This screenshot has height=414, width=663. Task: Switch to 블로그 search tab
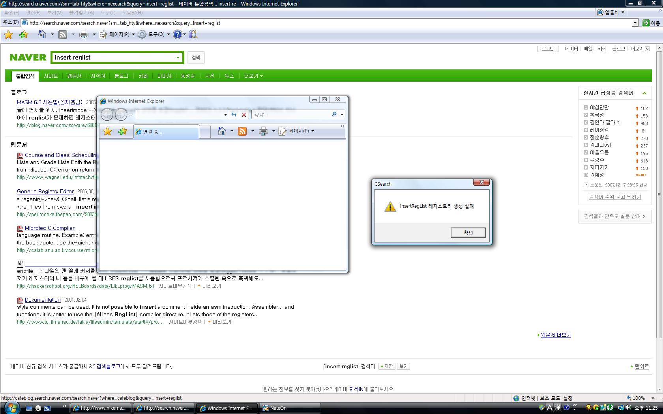coord(122,76)
